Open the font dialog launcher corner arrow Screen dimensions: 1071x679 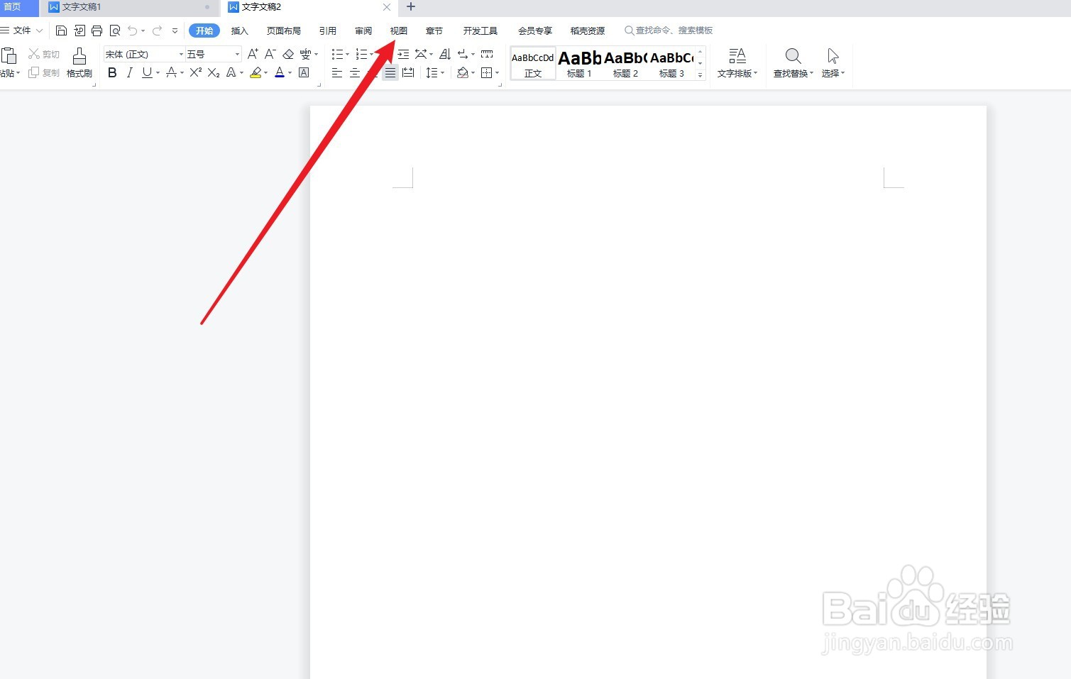point(319,84)
